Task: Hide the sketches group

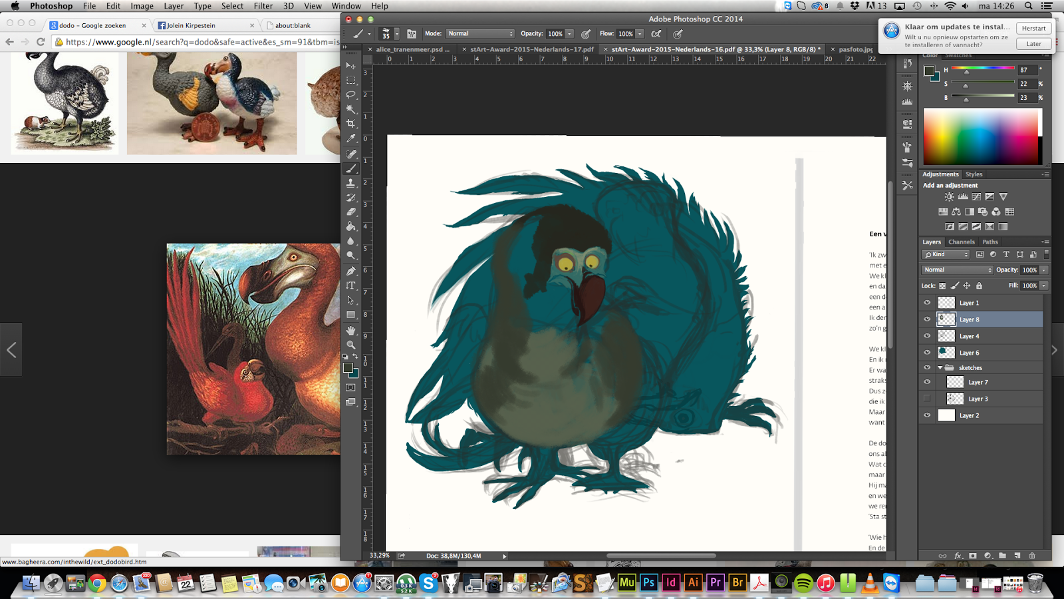Action: (927, 367)
